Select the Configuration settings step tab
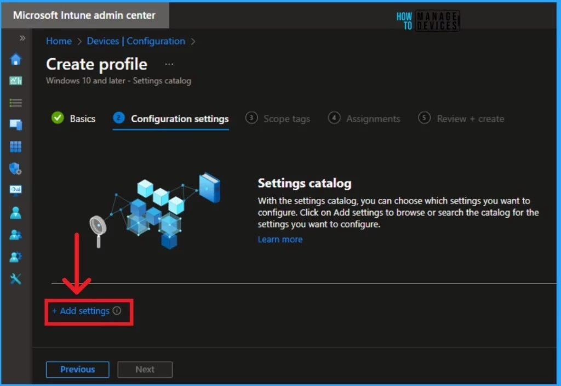 [x=171, y=118]
